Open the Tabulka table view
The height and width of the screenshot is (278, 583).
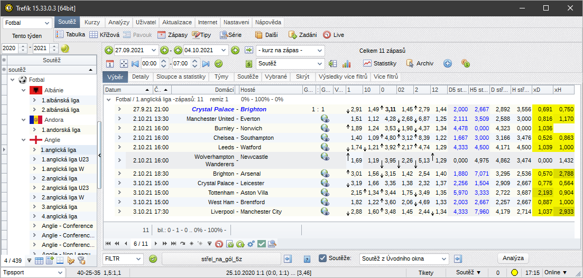[70, 35]
